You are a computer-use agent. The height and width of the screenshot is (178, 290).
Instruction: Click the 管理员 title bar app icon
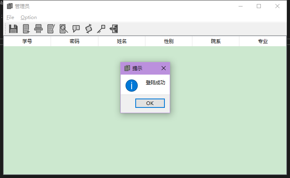click(10, 6)
